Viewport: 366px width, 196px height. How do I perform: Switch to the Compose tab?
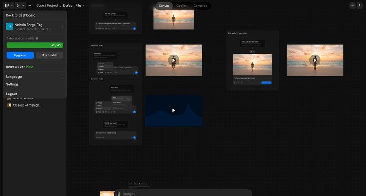pyautogui.click(x=200, y=6)
